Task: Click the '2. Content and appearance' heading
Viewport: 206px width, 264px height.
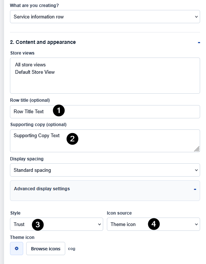Action: pyautogui.click(x=43, y=42)
